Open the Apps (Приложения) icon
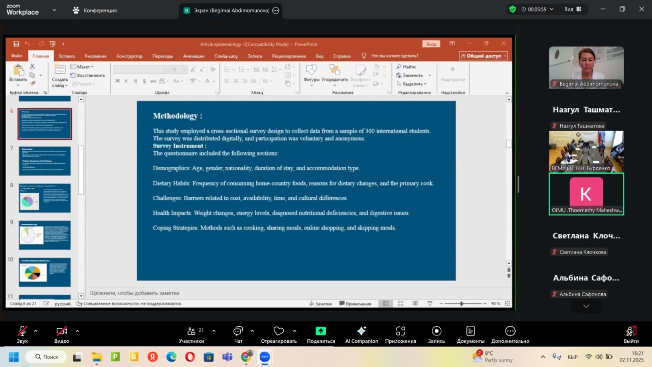The image size is (652, 367). pyautogui.click(x=400, y=331)
